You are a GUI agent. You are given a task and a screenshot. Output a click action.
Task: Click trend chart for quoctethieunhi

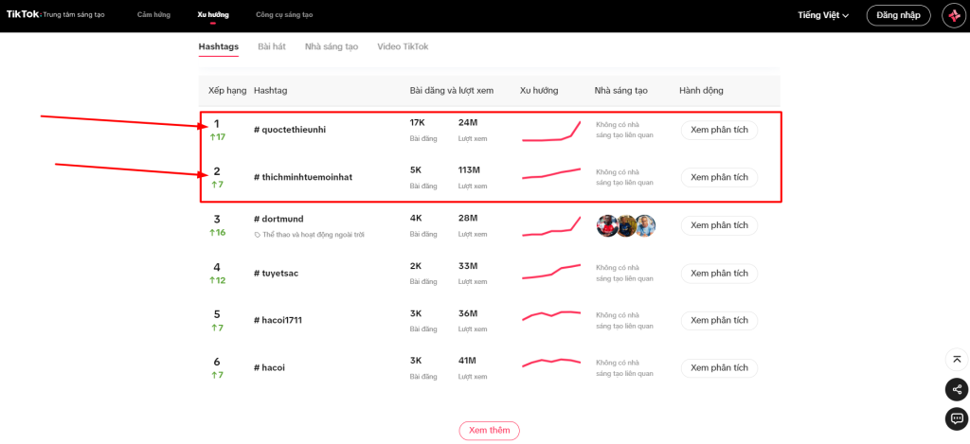point(551,131)
